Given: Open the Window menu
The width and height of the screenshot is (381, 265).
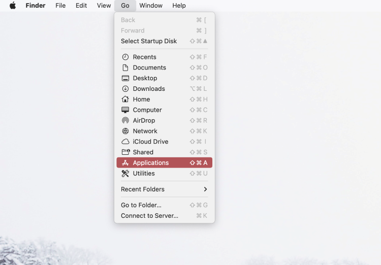Looking at the screenshot, I should point(151,6).
